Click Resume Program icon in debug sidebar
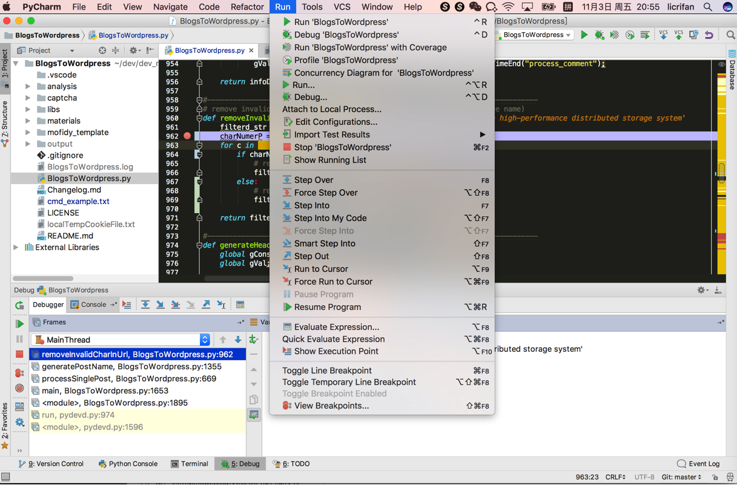The height and width of the screenshot is (485, 737). click(x=19, y=324)
